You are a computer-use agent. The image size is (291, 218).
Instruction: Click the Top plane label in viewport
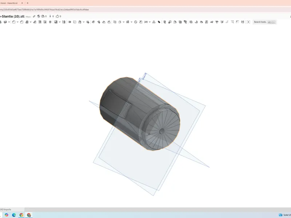pyautogui.click(x=140, y=80)
